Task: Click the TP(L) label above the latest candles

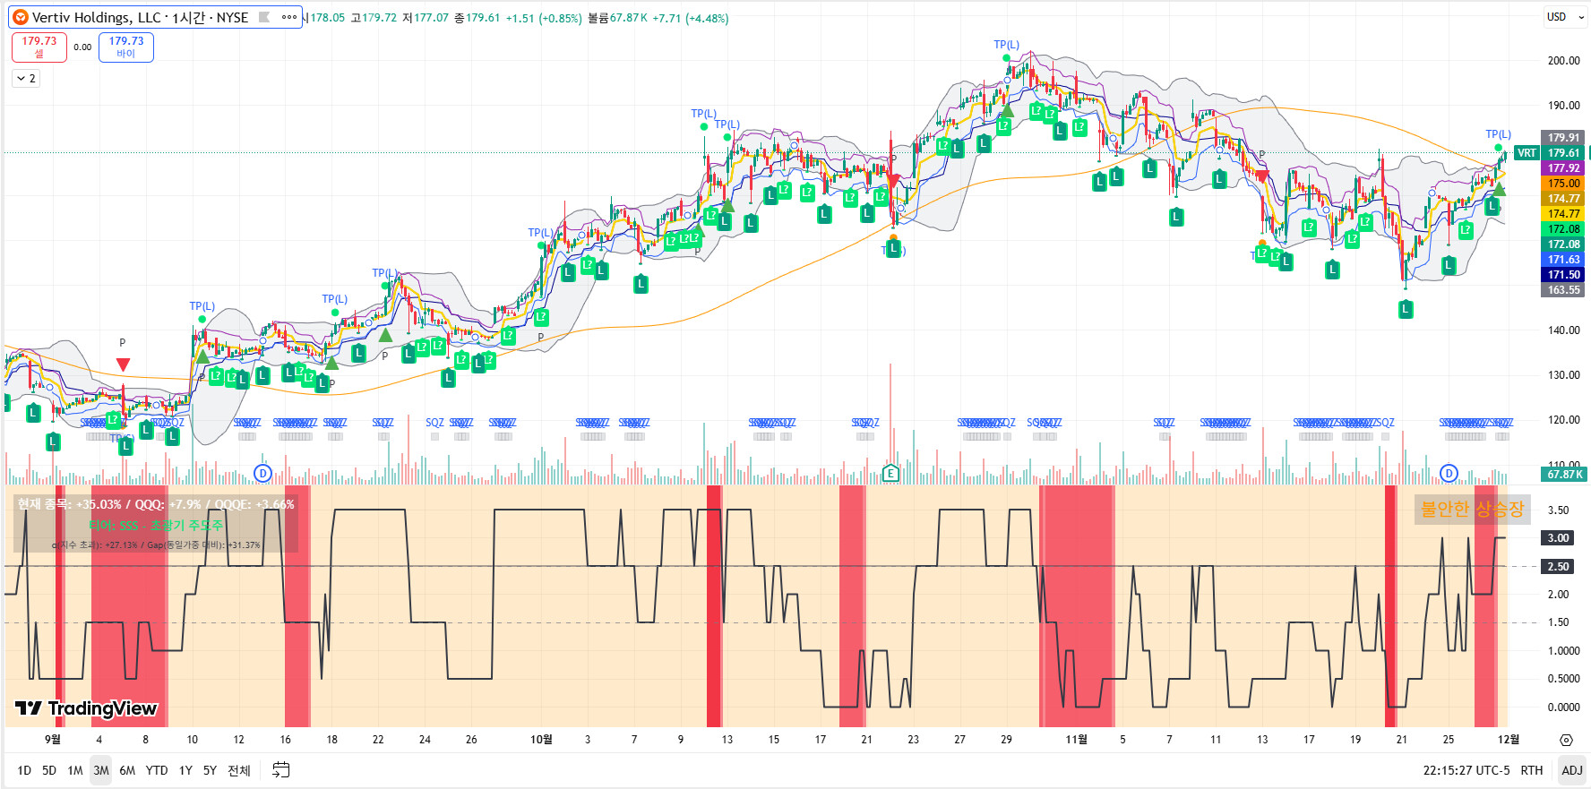Action: tap(1498, 134)
